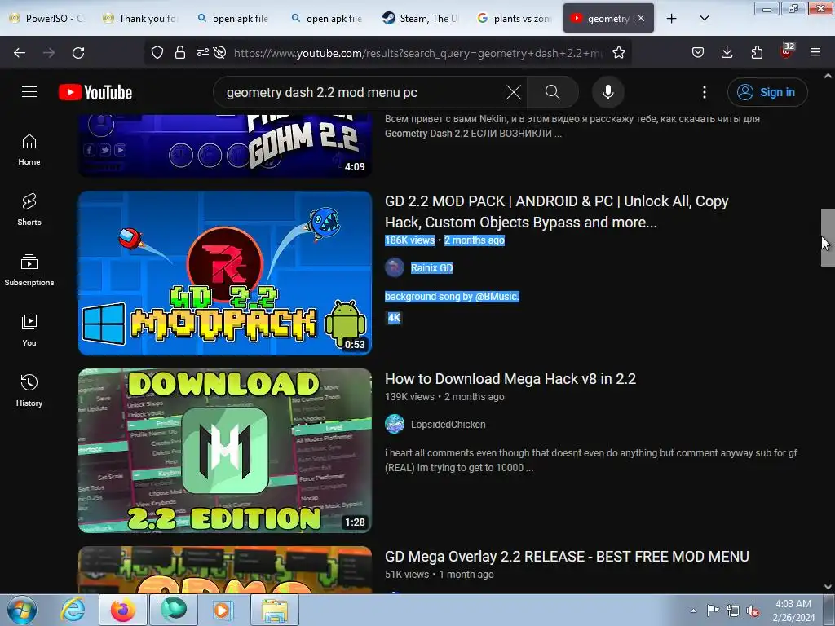835x626 pixels.
Task: Open Firefox application menu
Action: 815,52
